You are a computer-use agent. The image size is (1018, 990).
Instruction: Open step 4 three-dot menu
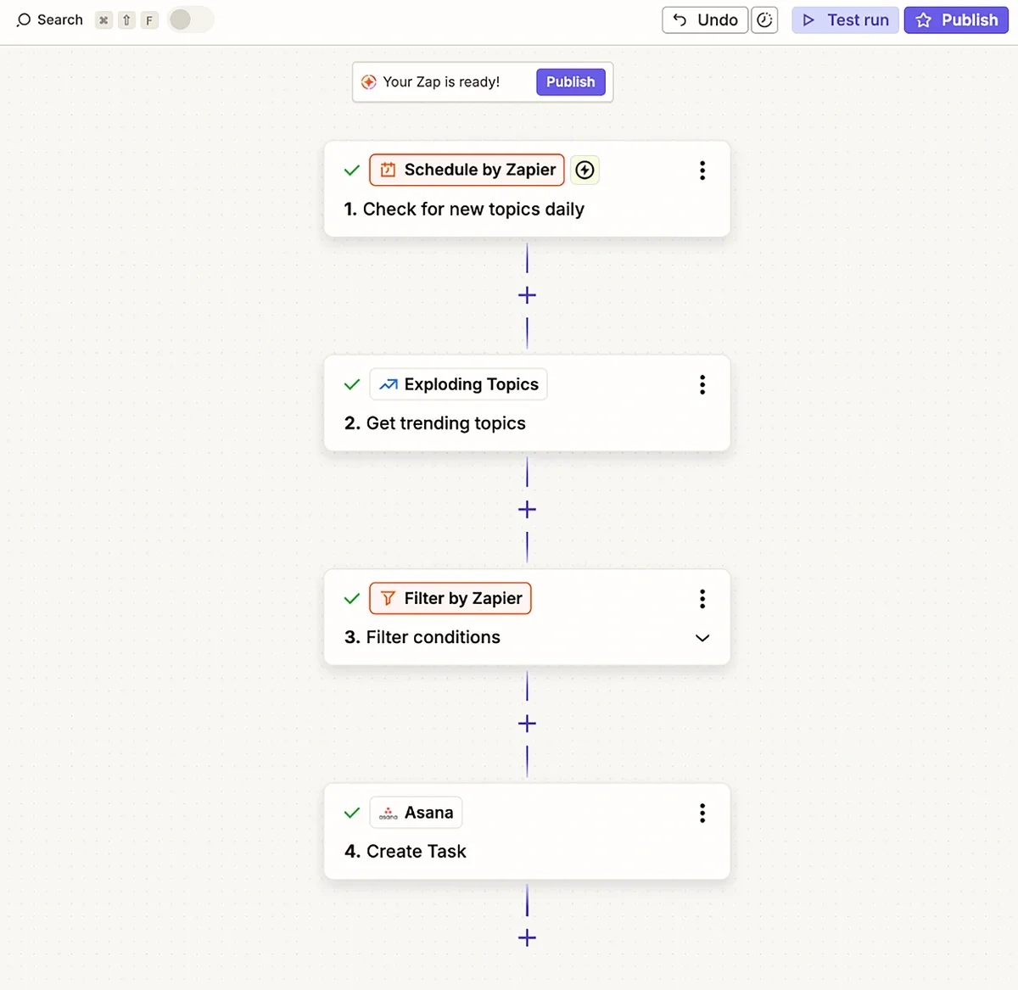[x=702, y=813]
